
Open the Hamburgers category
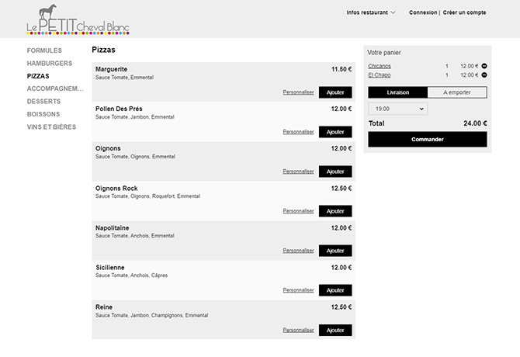point(50,64)
